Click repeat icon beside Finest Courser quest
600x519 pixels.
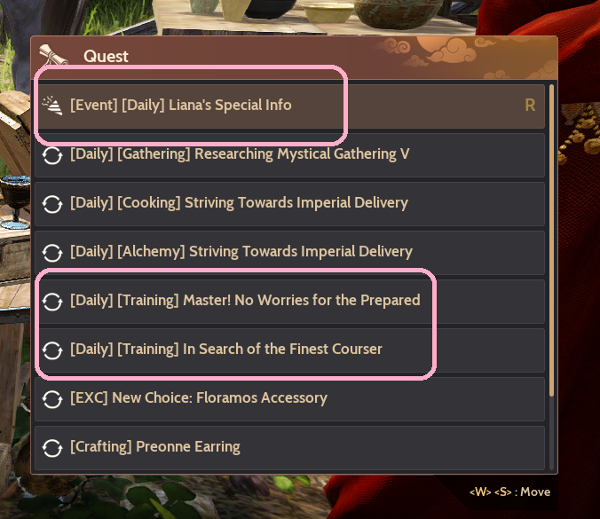[52, 350]
